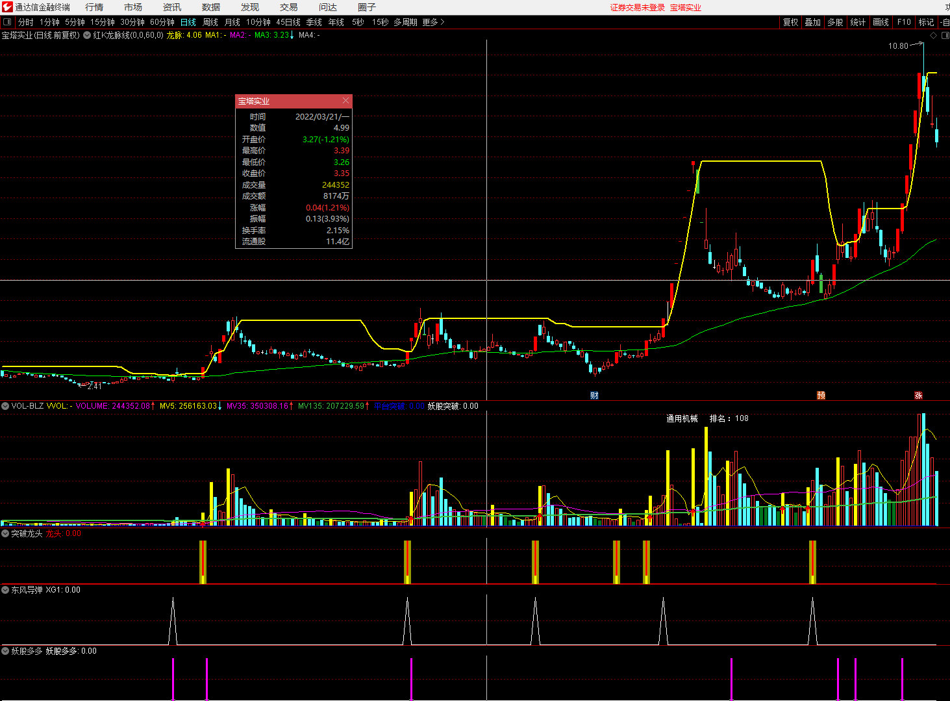Click the 龙脉: 4.06 indicator value

tap(184, 35)
